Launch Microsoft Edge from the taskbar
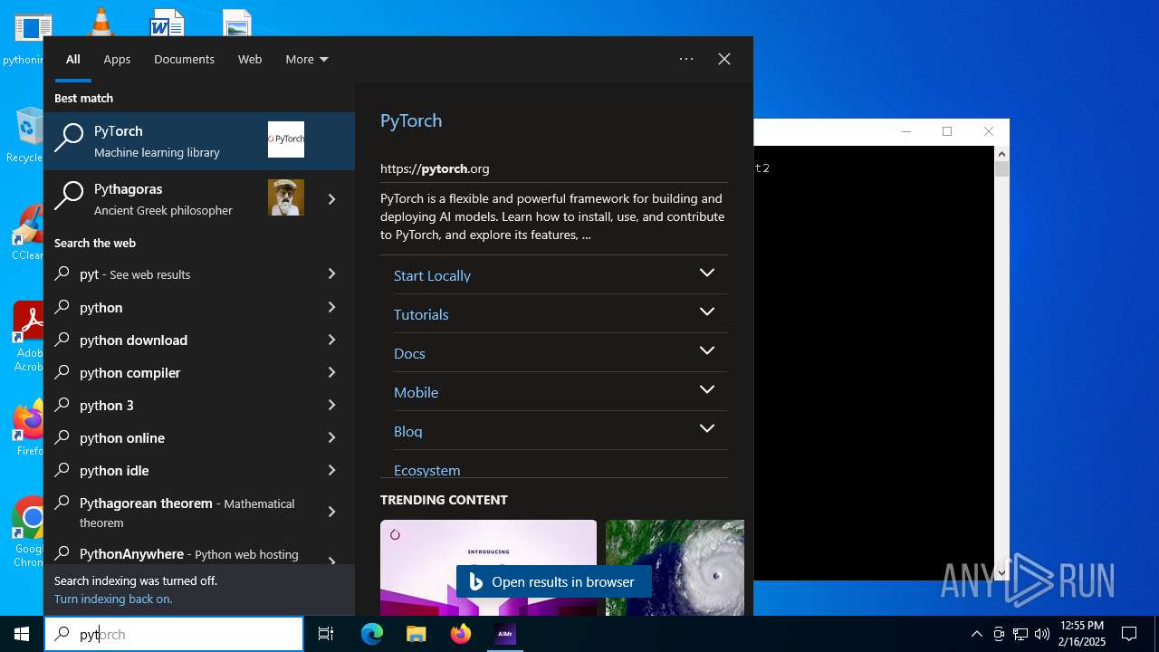 (372, 634)
